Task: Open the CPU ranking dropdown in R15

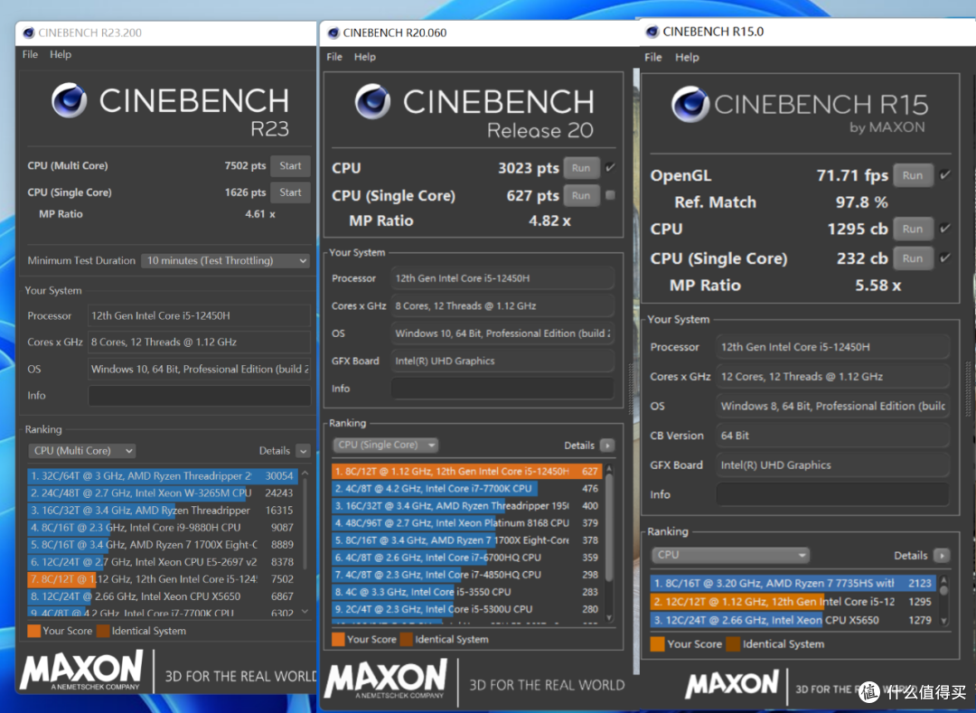Action: click(730, 554)
